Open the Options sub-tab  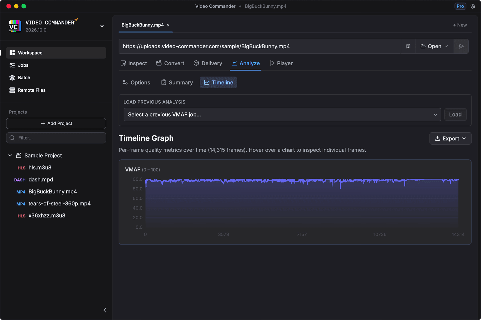(x=136, y=82)
